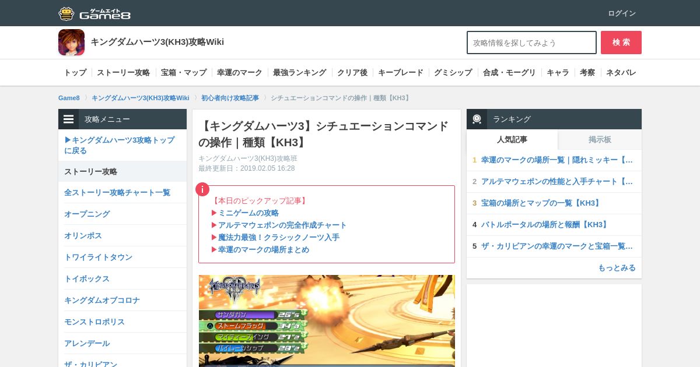
Task: Open the 幸運のマーク nav item
Action: coord(240,73)
